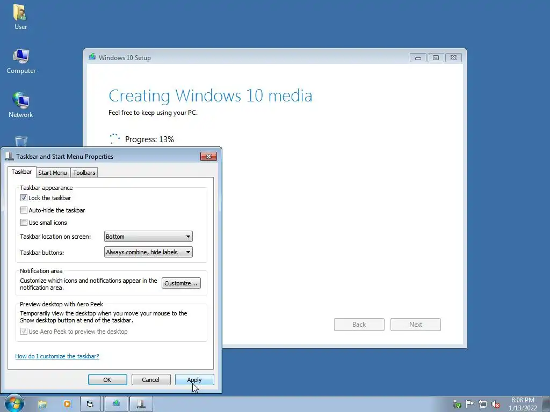Click Back in Windows 10 Setup
Image resolution: width=550 pixels, height=412 pixels.
359,325
